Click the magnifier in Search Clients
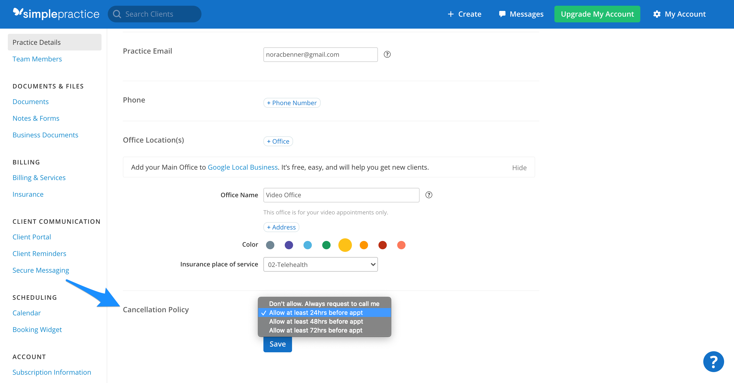 pyautogui.click(x=117, y=14)
